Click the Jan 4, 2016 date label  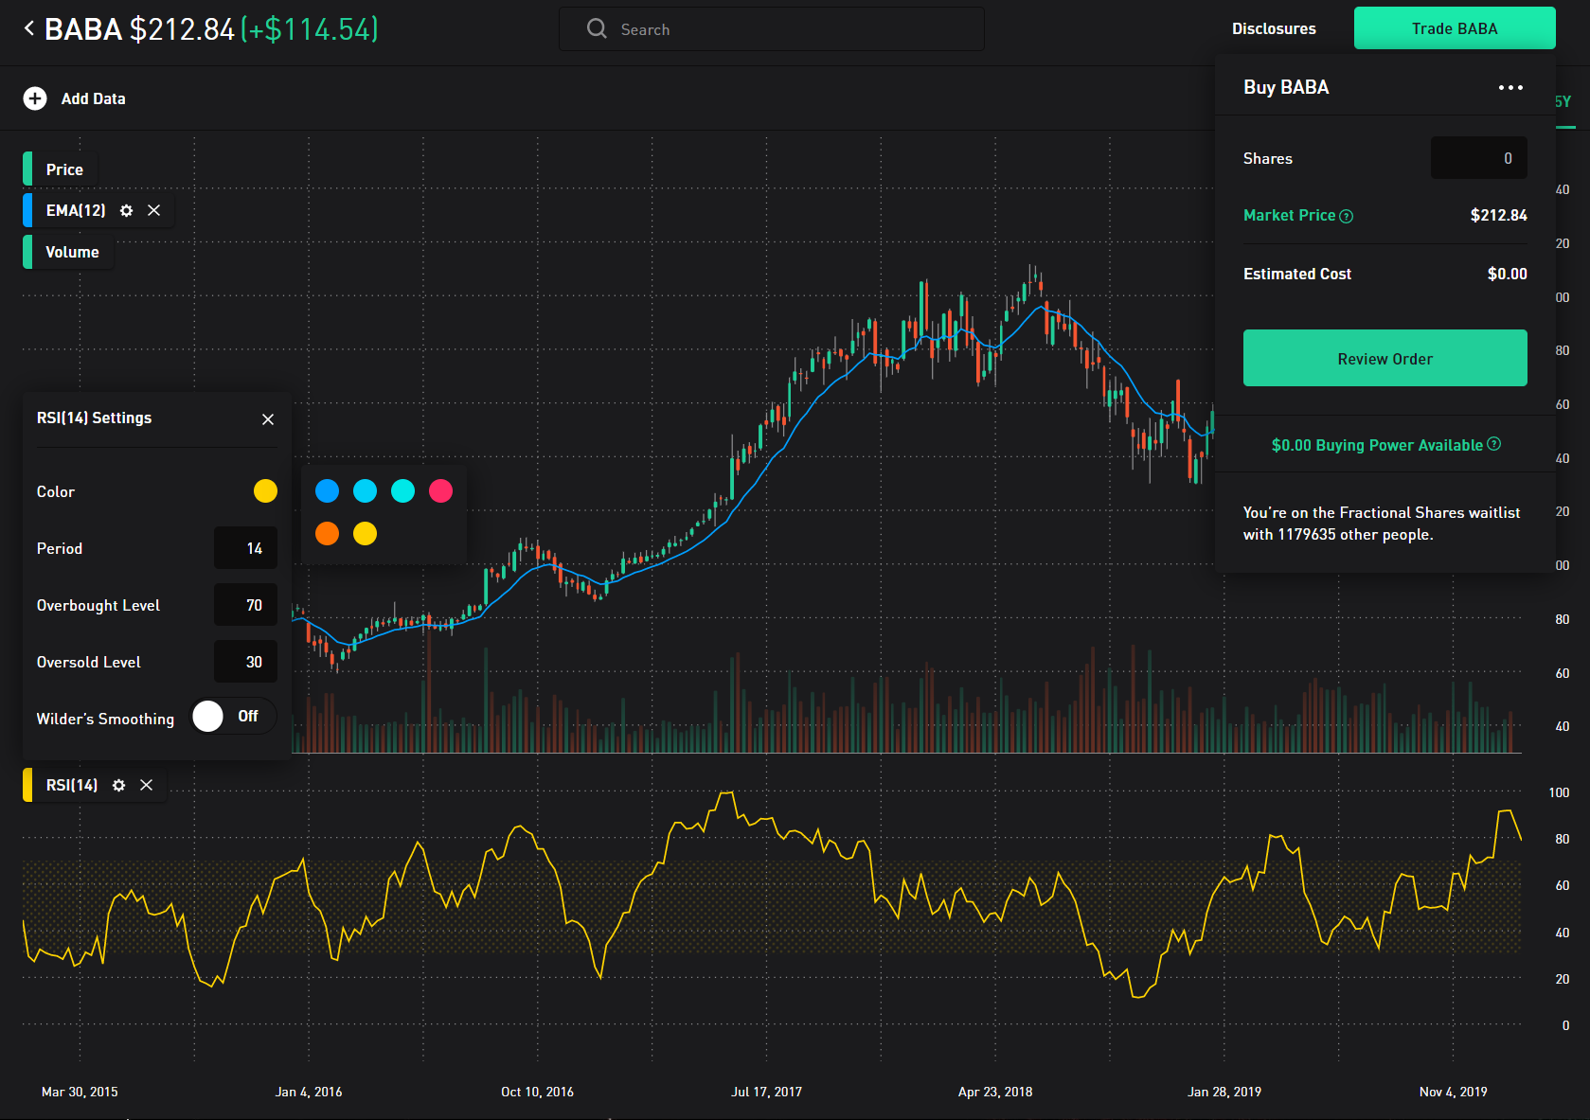pos(309,1092)
